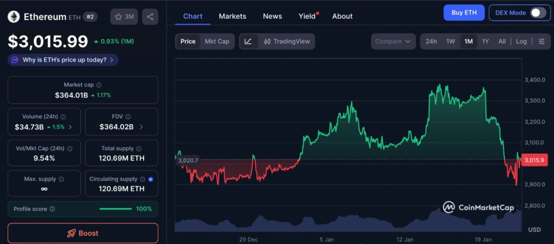The width and height of the screenshot is (554, 244).
Task: Open the About tab
Action: coord(342,16)
